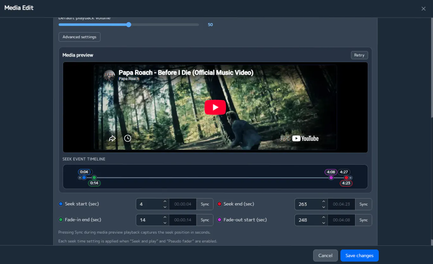Click the green 0:14 fade-in marker

[94, 178]
